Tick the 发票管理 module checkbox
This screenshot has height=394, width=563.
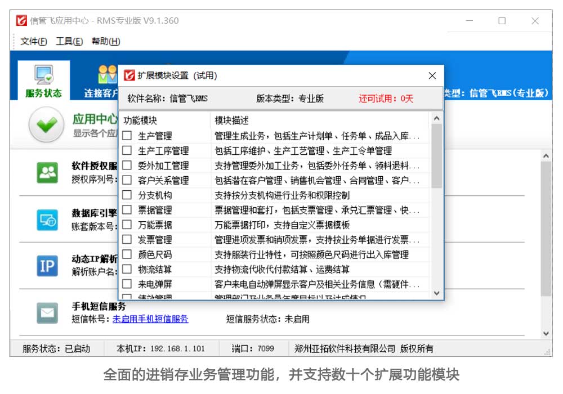(127, 240)
